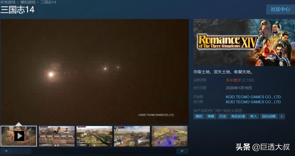Click the Romance of the Three Kingdoms XIV banner
This screenshot has height=156, width=295.
[x=244, y=42]
